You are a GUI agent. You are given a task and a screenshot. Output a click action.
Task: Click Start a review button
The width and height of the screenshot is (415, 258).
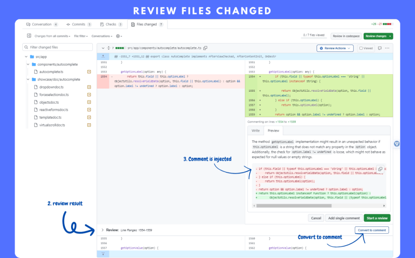coord(377,218)
